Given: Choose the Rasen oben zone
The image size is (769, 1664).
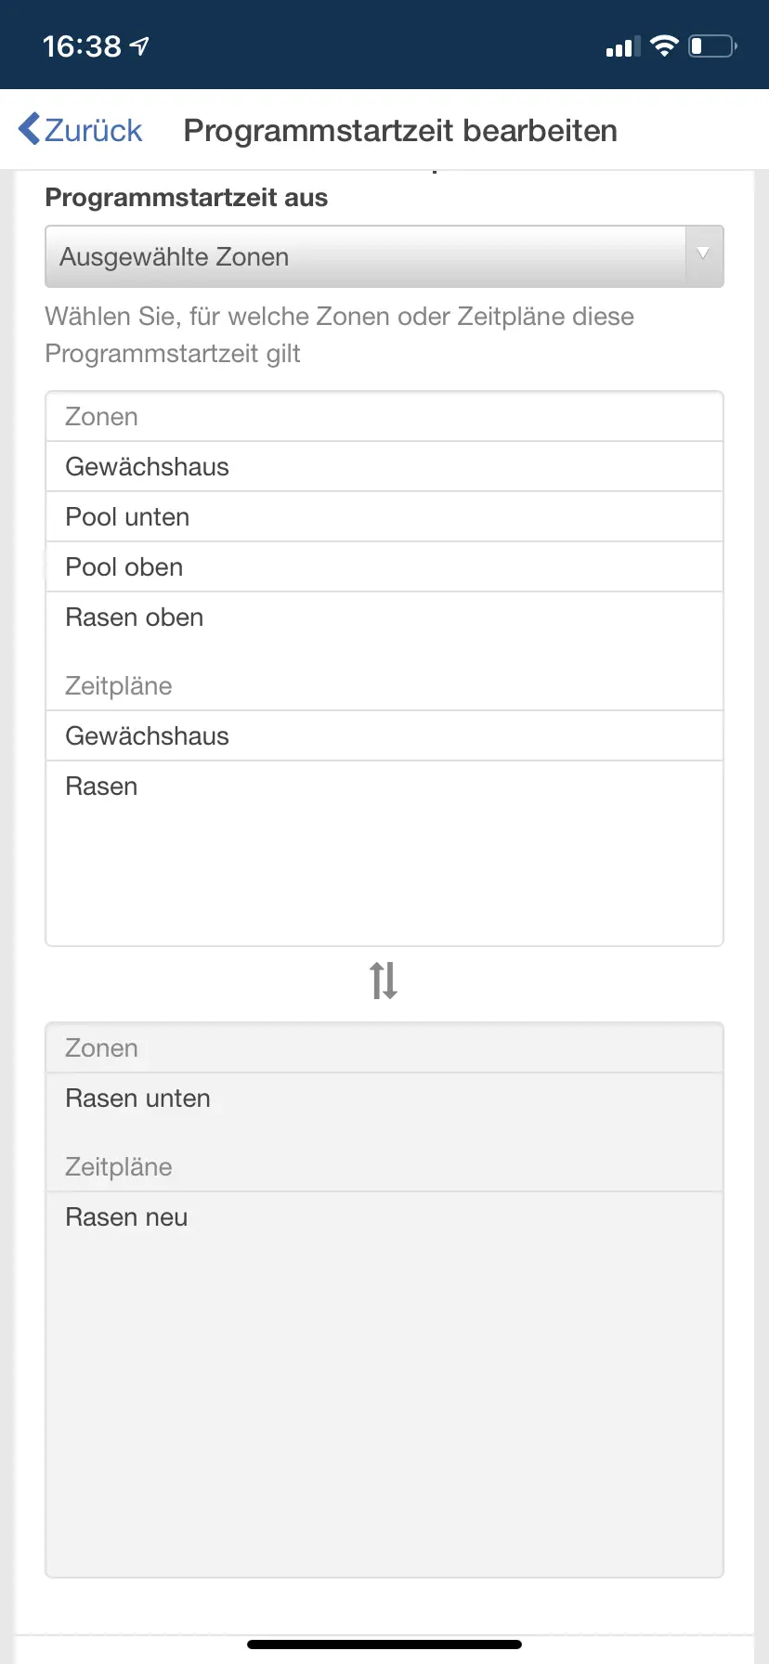Looking at the screenshot, I should pos(135,617).
